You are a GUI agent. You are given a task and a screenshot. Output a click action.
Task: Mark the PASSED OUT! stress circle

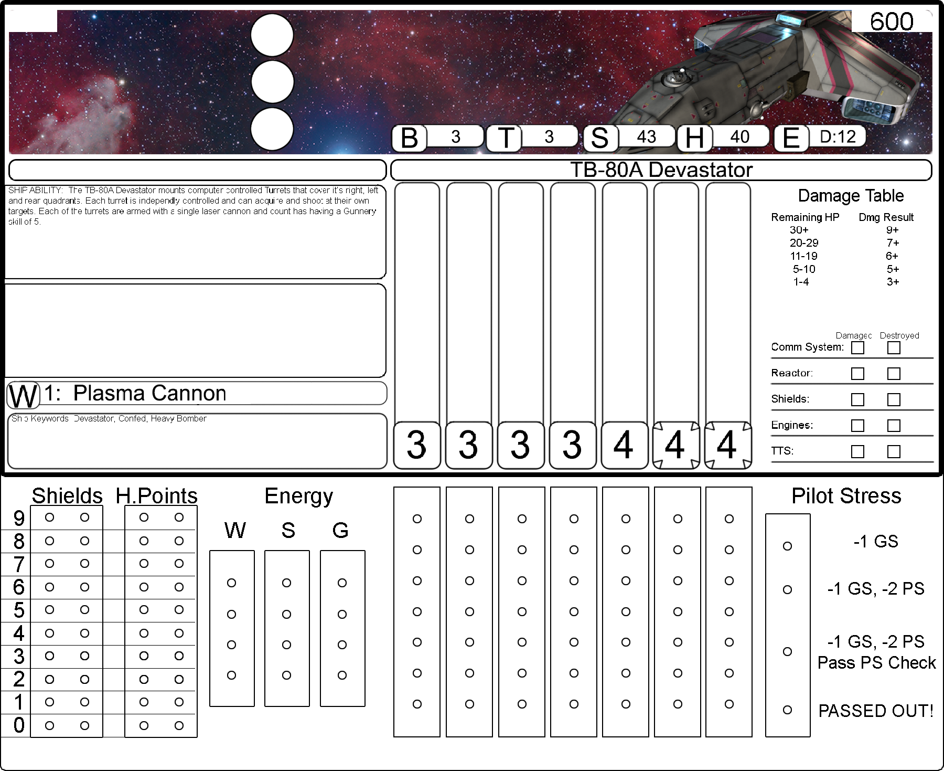tap(787, 710)
